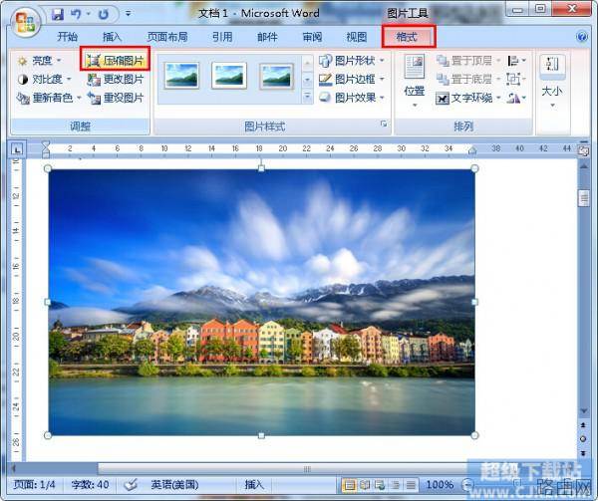This screenshot has width=598, height=501.
Task: Click the proofing check icon in status bar
Action: click(x=131, y=485)
